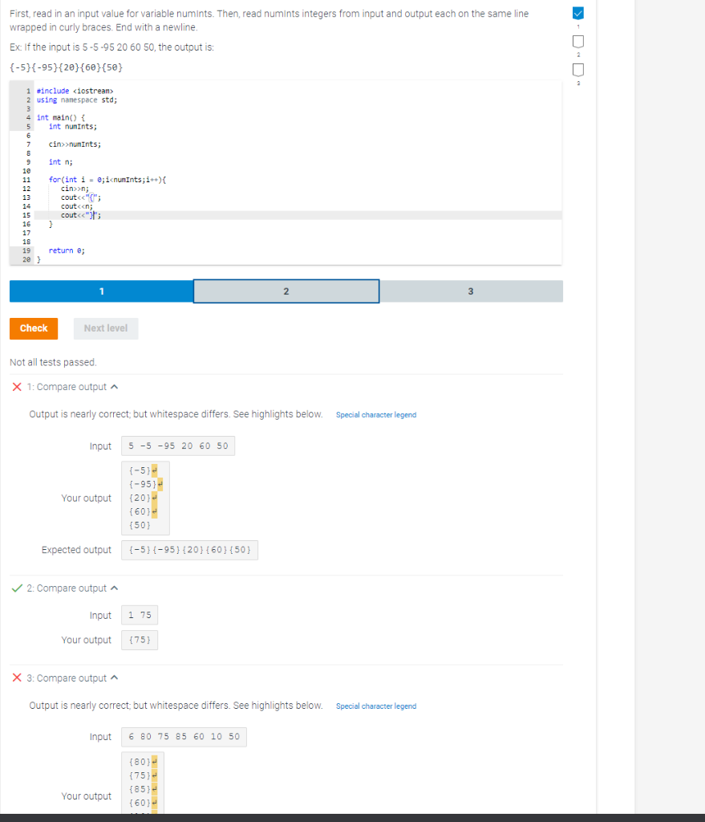
Task: Uncheck the completed badge for part 1
Action: click(x=577, y=13)
